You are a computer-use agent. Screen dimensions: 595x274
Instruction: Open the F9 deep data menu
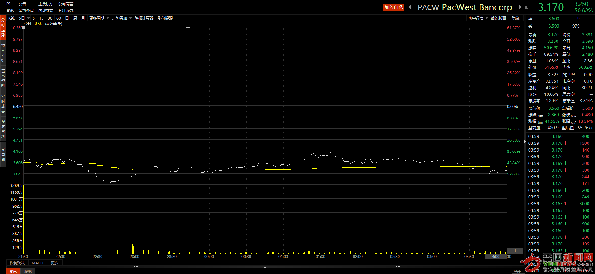[8, 4]
